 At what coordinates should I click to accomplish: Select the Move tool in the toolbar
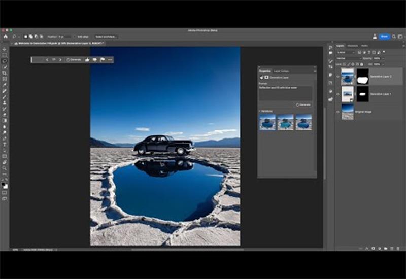coord(5,49)
